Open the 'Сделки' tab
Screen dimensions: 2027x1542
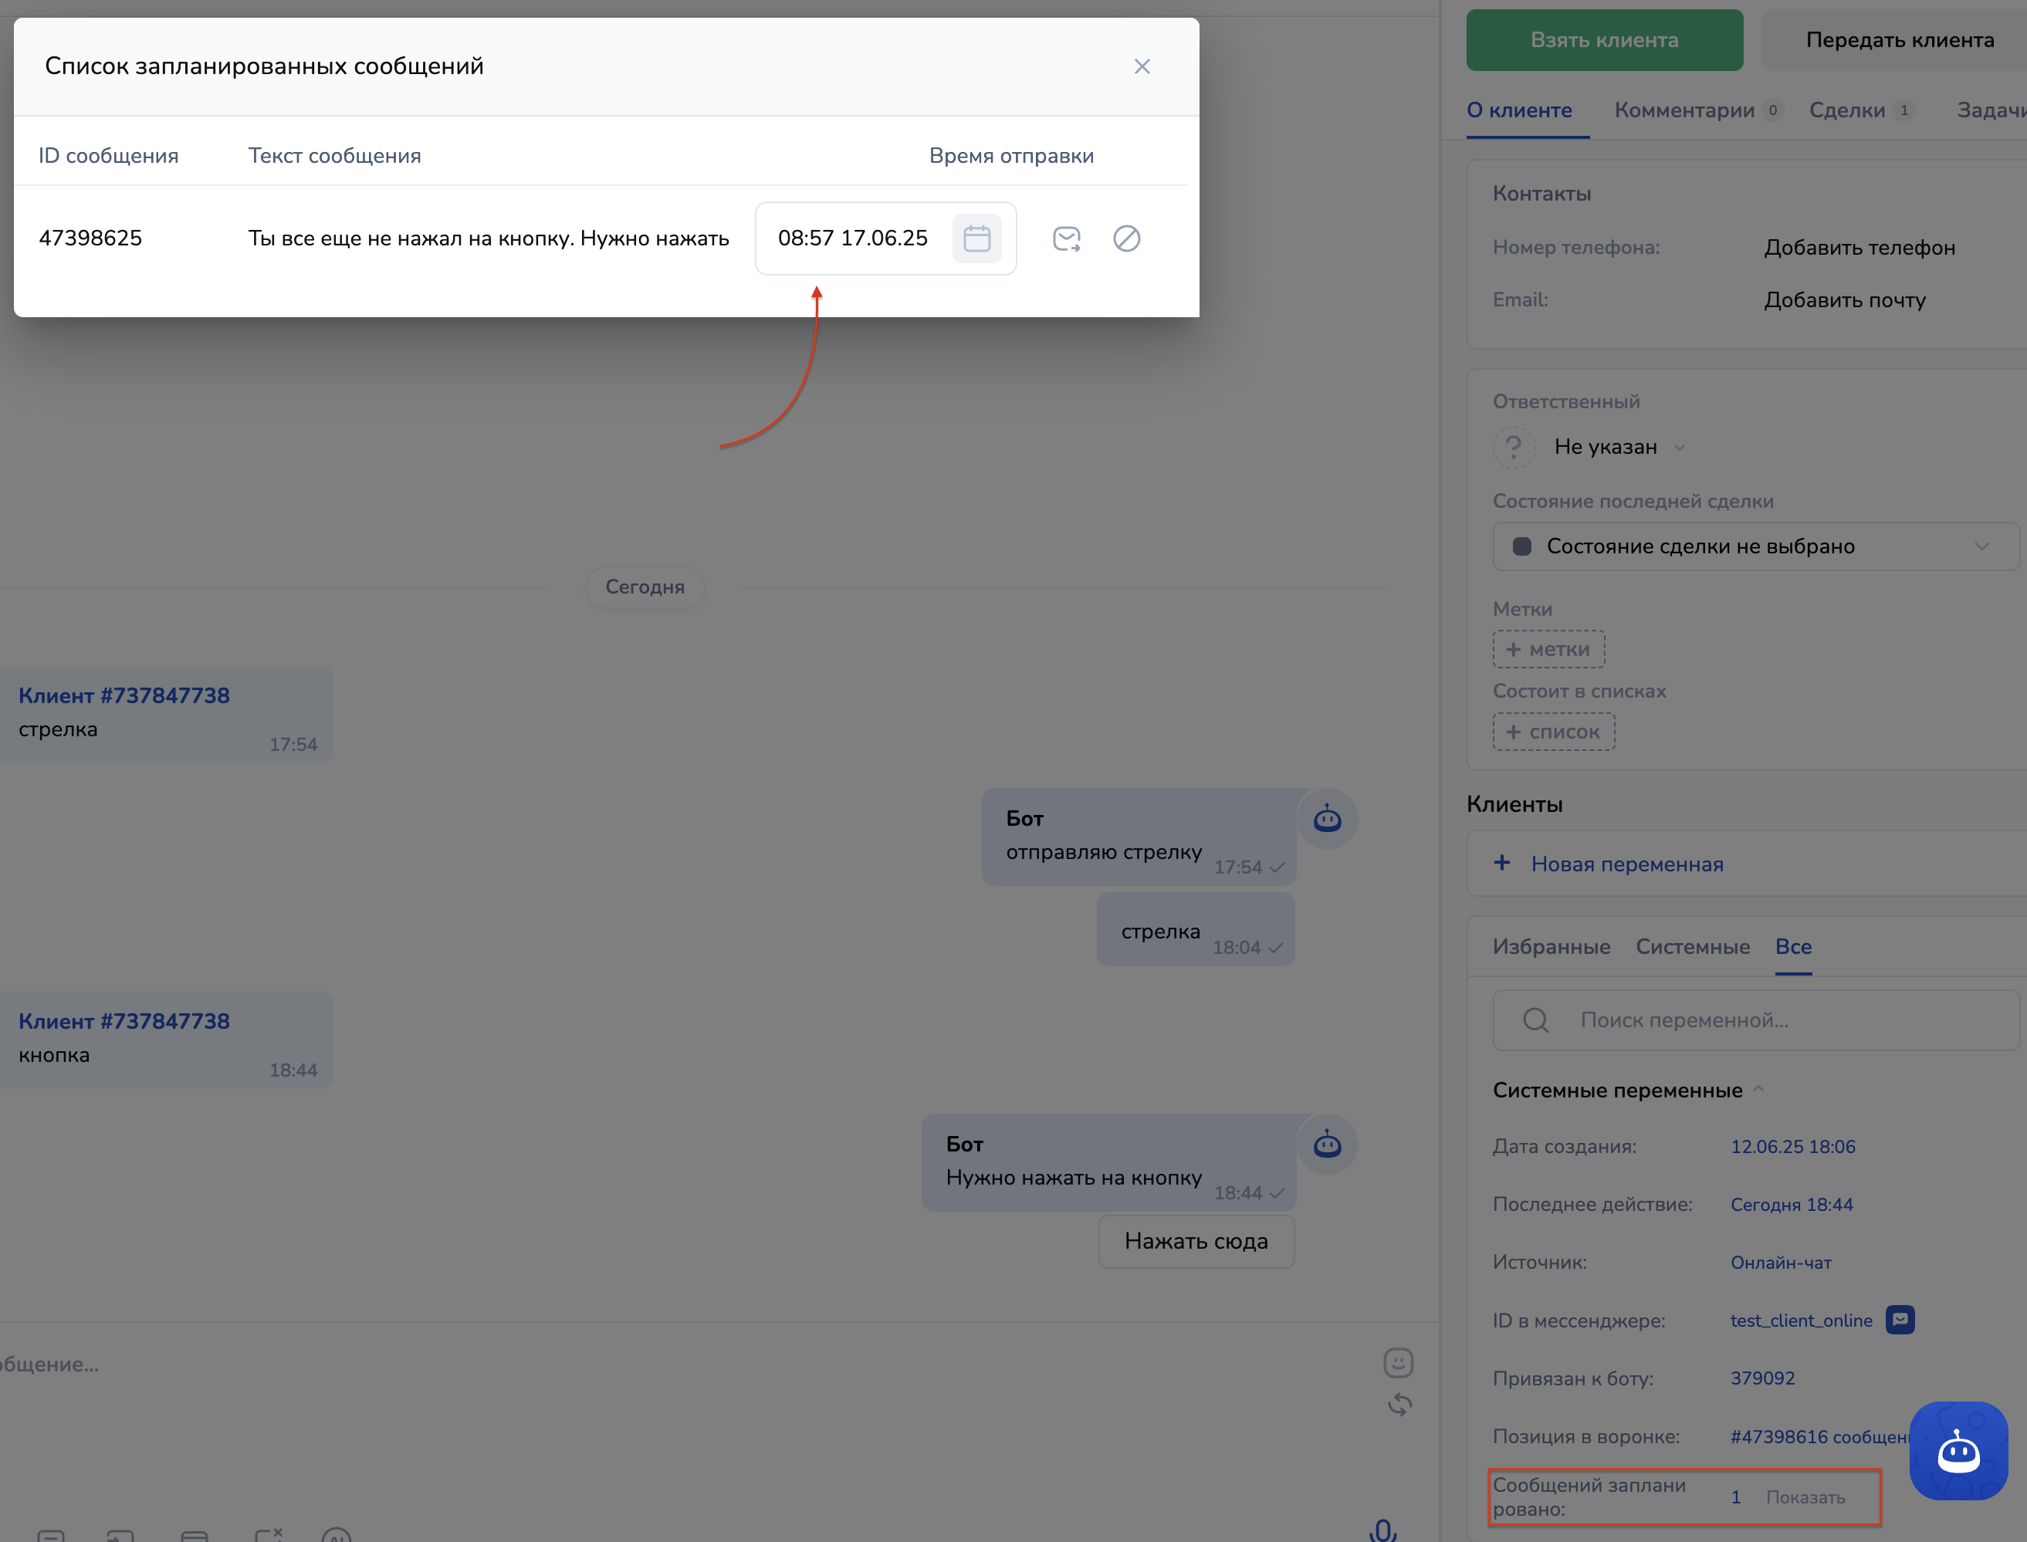pyautogui.click(x=1846, y=110)
